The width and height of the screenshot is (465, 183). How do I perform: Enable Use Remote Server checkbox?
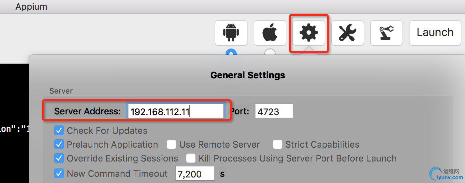(x=171, y=145)
